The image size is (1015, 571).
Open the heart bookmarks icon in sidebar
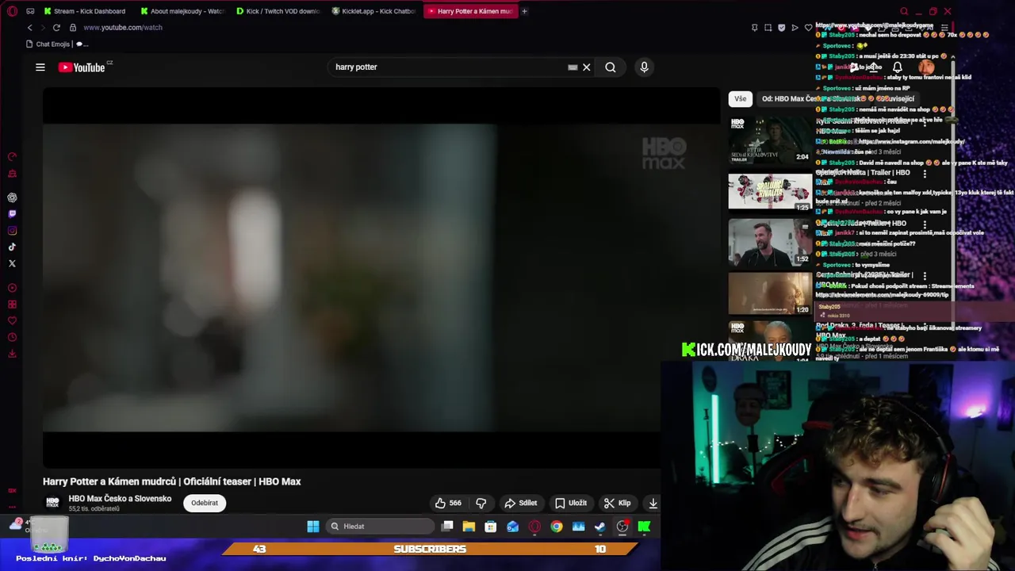12,321
